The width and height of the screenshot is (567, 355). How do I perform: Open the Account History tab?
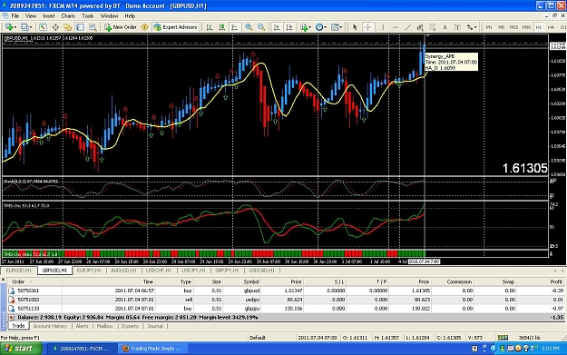coord(50,326)
